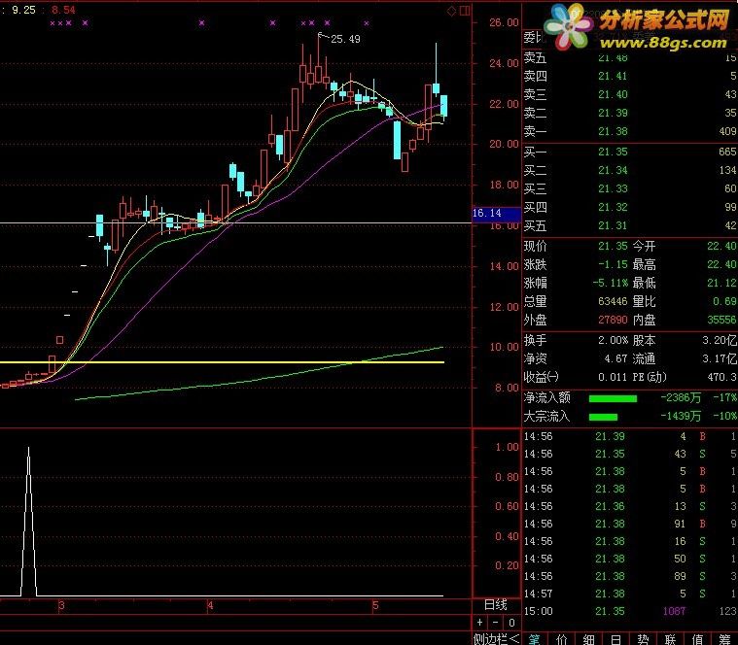Click the -2386万 net inflow amount
The width and height of the screenshot is (738, 645).
[x=681, y=397]
